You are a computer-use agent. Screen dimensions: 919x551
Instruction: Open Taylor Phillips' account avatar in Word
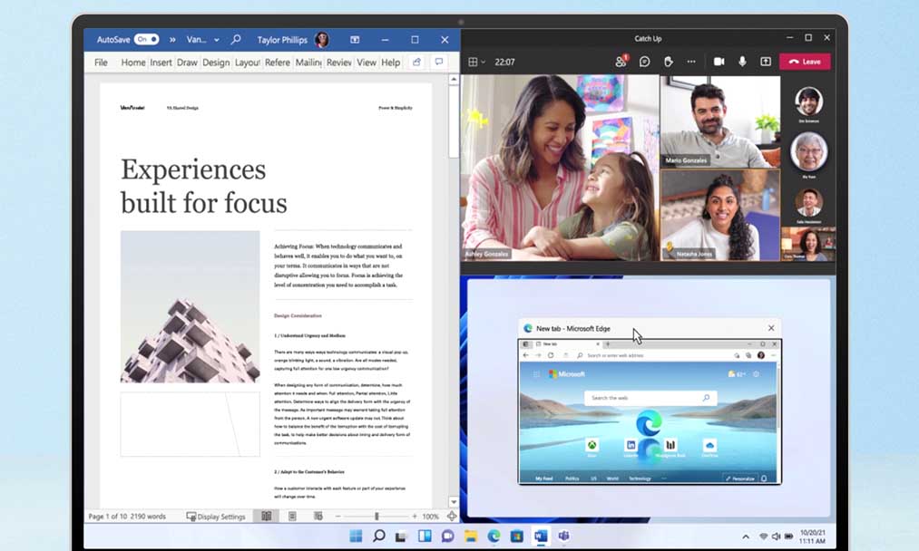322,39
